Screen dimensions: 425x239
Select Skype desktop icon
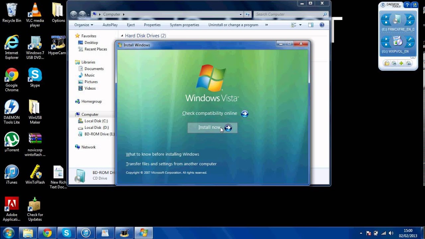tap(35, 78)
